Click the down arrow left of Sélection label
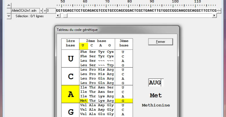Image resolution: width=226 pixels, height=117 pixels. coord(9,16)
